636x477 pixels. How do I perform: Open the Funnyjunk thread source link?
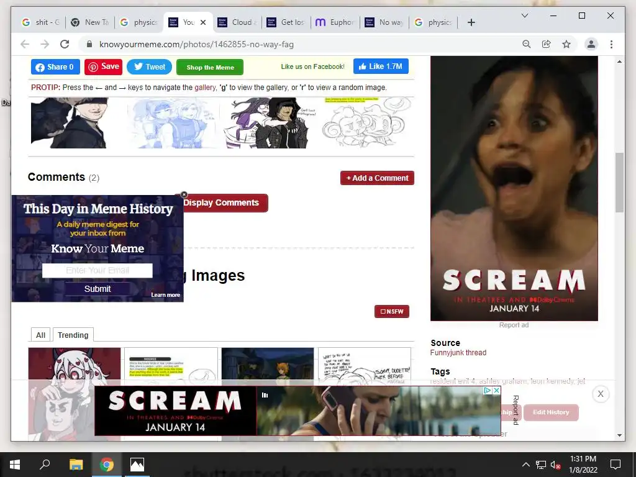point(458,353)
